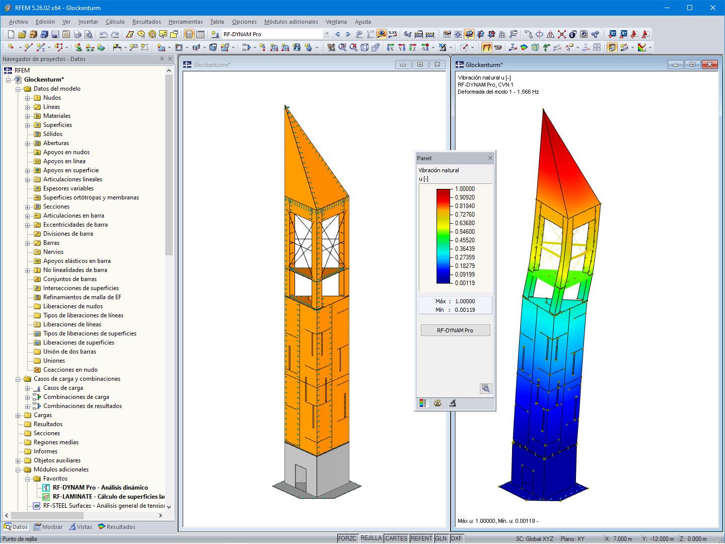Select the New model icon

(x=11, y=35)
